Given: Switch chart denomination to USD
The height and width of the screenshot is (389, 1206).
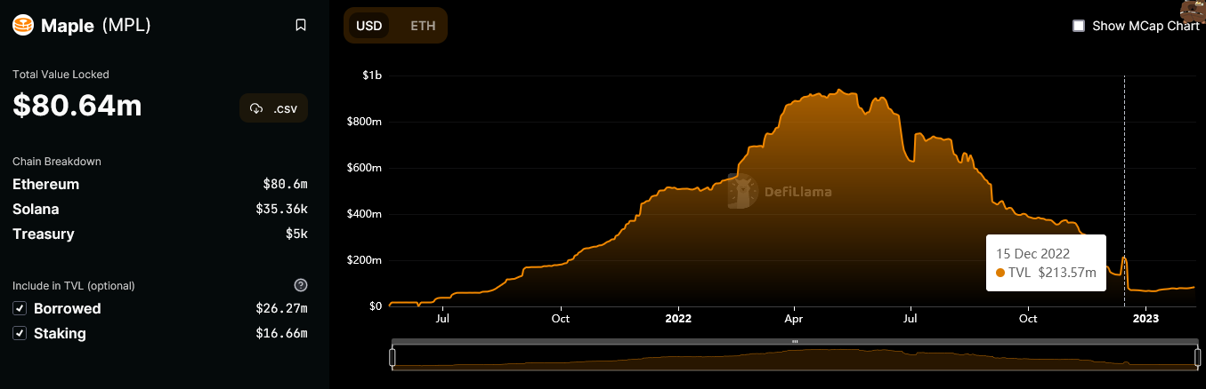Looking at the screenshot, I should pos(369,26).
